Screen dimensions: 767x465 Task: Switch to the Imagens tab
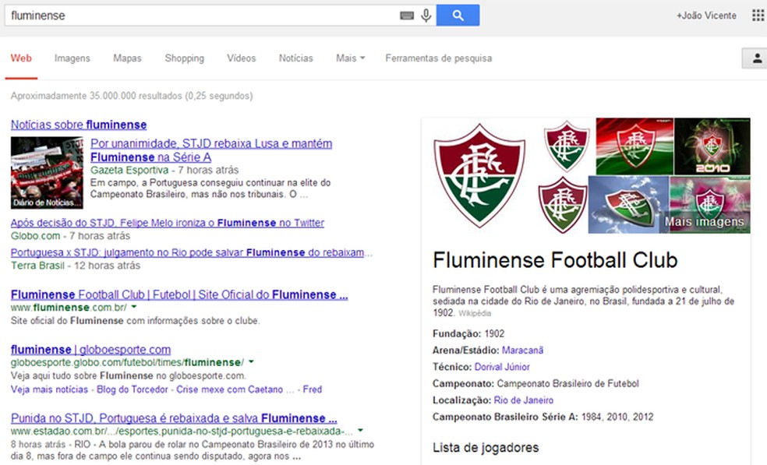(x=72, y=58)
